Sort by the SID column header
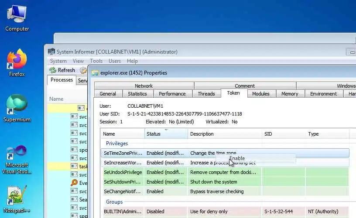This screenshot has height=218, width=356. pos(284,134)
